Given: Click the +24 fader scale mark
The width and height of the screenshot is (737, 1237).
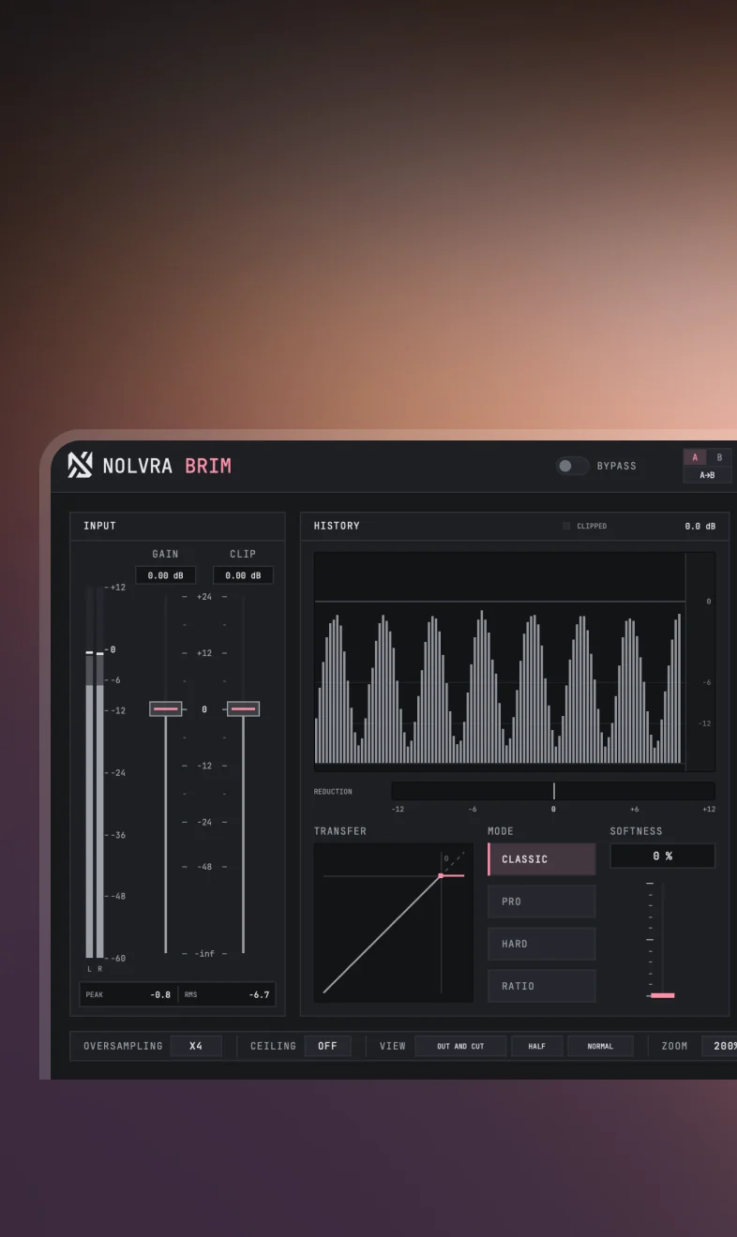Looking at the screenshot, I should [x=204, y=597].
